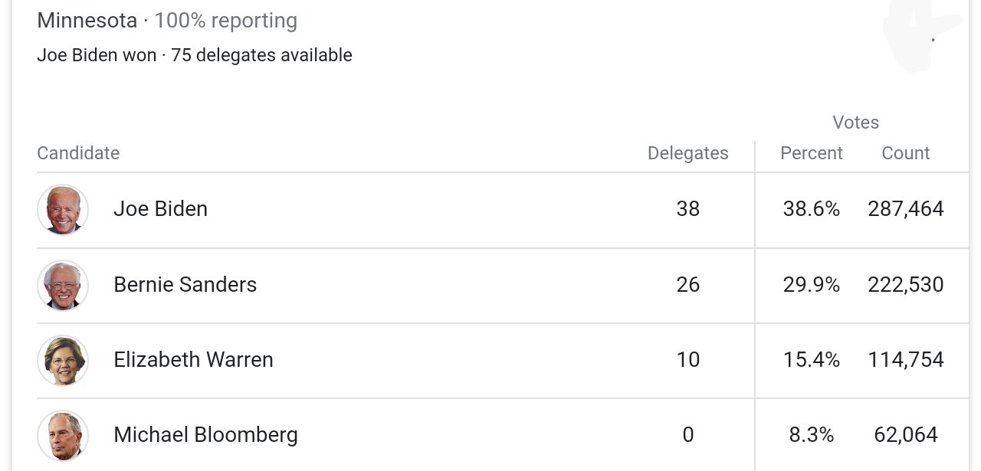The image size is (981, 471).
Task: Click Biden's 287,464 vote count
Action: pyautogui.click(x=905, y=209)
